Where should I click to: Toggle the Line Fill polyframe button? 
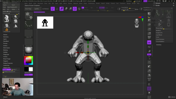149,79
